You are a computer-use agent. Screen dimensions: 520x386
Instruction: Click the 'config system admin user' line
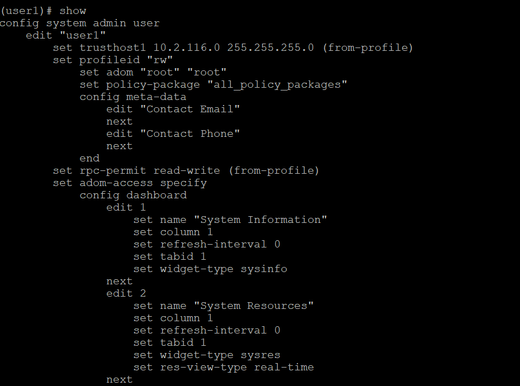pyautogui.click(x=79, y=23)
